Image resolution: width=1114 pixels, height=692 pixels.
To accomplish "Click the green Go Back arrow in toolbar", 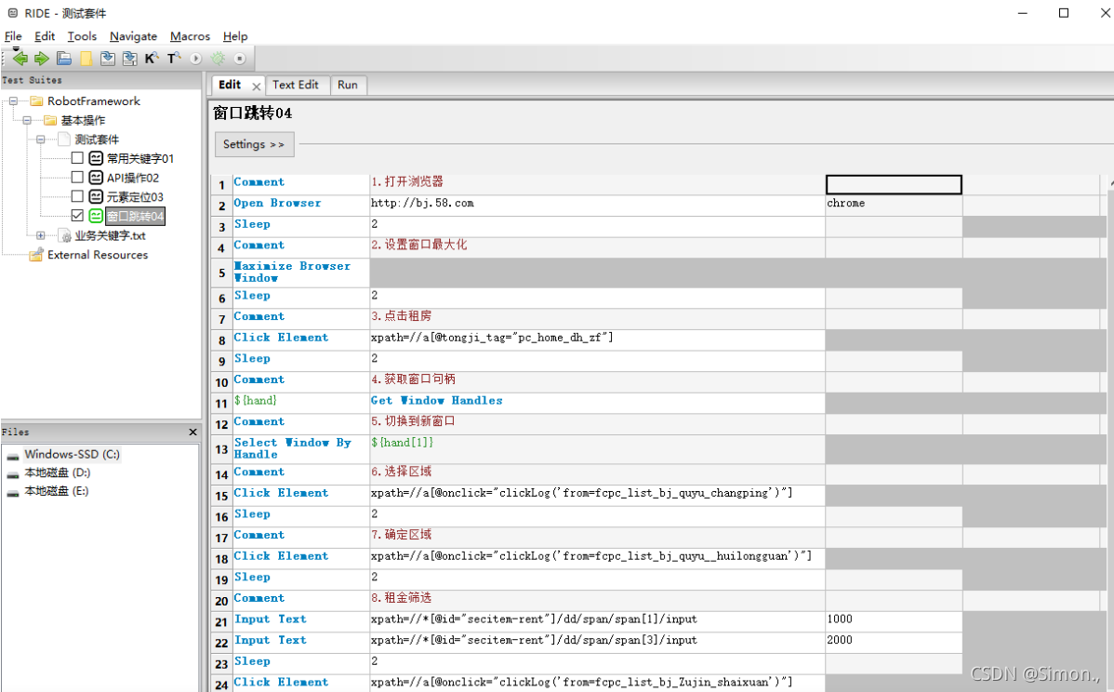I will tap(20, 59).
